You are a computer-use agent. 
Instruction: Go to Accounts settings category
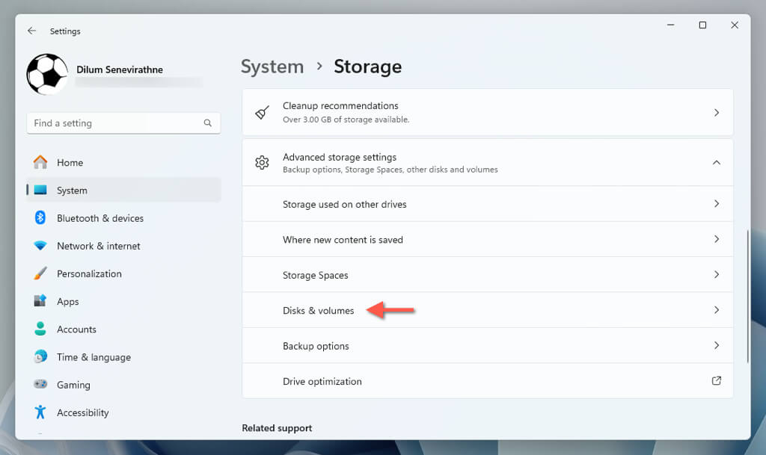[x=76, y=329]
